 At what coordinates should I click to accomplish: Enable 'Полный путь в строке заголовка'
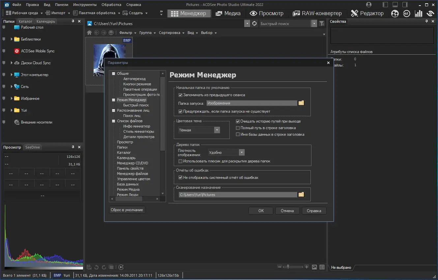pos(238,128)
